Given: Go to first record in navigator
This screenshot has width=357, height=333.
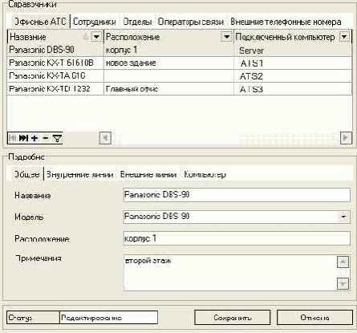Looking at the screenshot, I should tap(13, 138).
